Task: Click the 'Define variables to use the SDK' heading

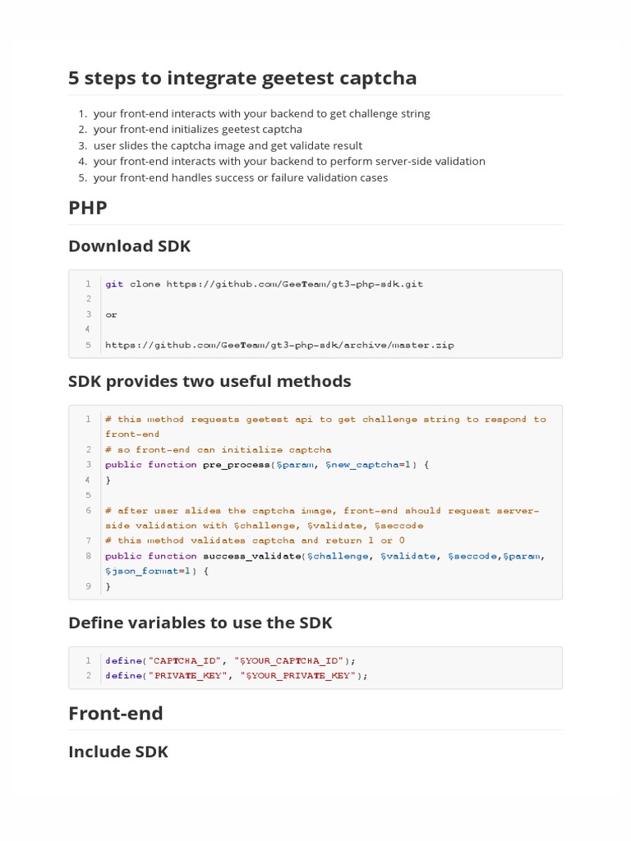Action: pos(200,623)
